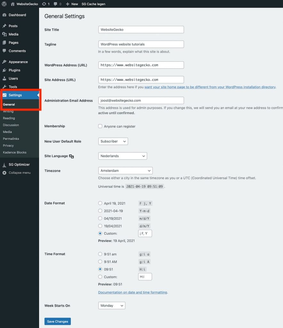Open the New User Default Role dropdown
The width and height of the screenshot is (283, 328).
coord(113,141)
